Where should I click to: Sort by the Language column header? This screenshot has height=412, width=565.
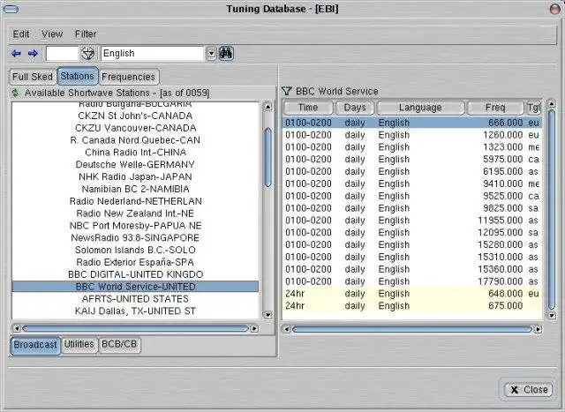tap(420, 108)
